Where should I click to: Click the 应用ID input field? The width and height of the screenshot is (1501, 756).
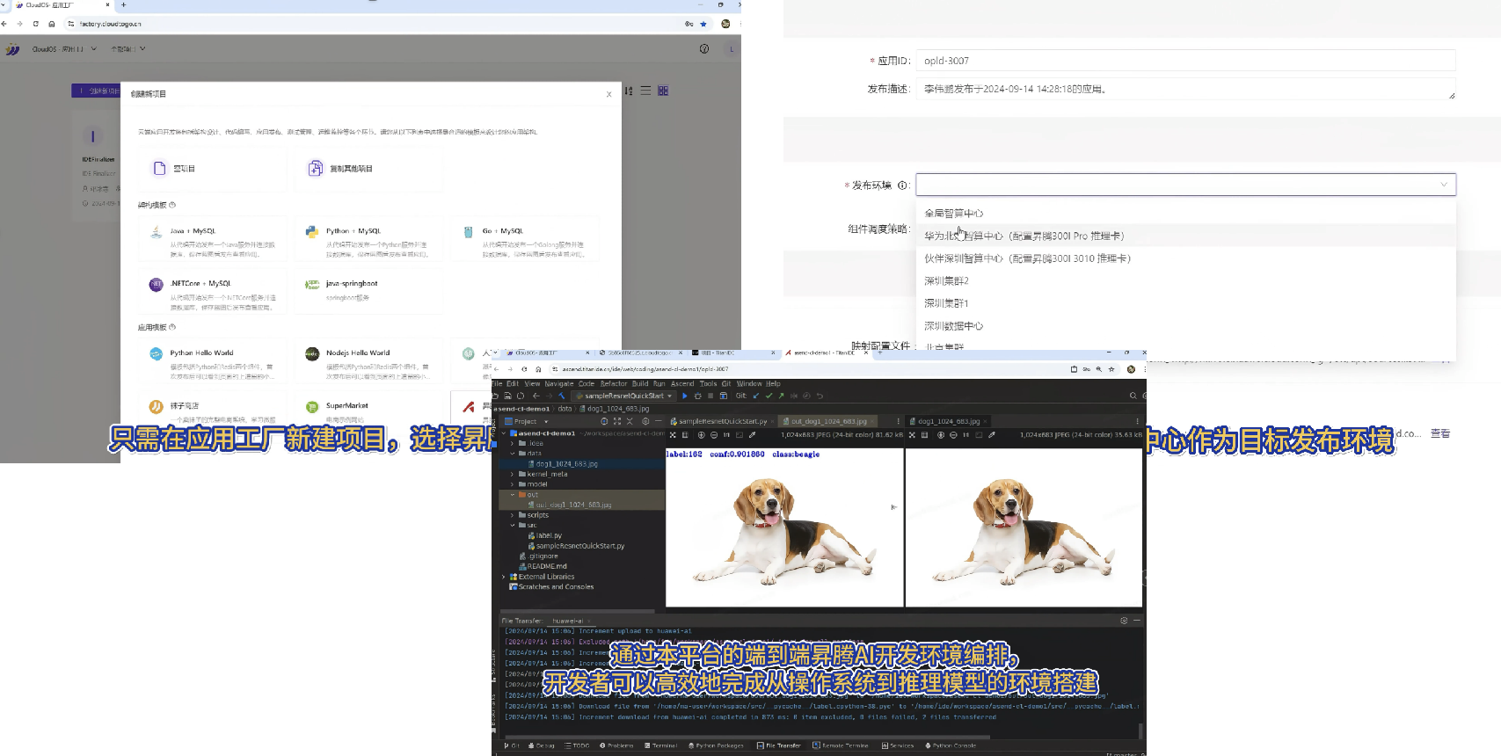tap(1185, 61)
